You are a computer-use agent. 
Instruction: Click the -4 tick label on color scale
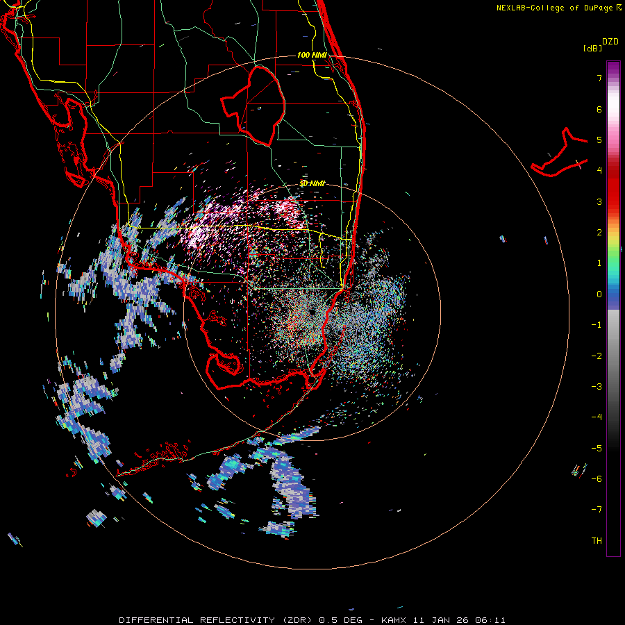(x=597, y=417)
